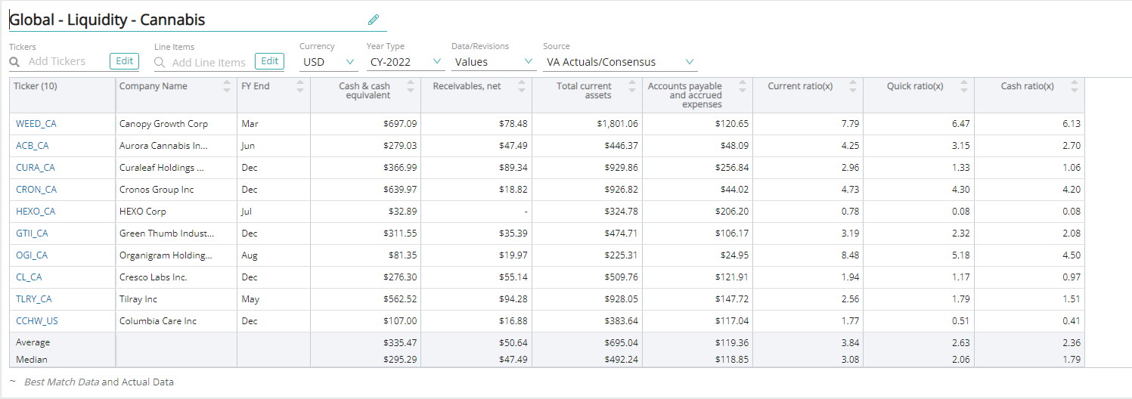Viewport: 1132px width, 399px height.
Task: Open the Source VA Actuals/Consensus dropdown
Action: (619, 62)
